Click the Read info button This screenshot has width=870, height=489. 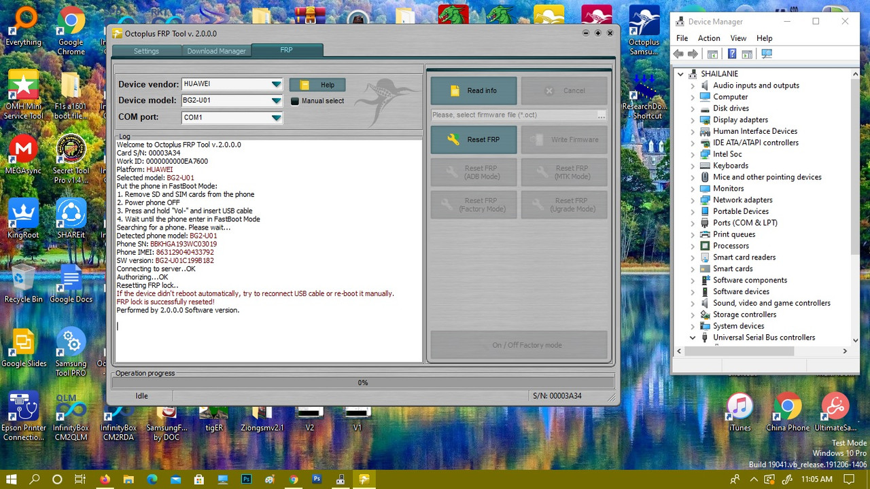pos(474,90)
